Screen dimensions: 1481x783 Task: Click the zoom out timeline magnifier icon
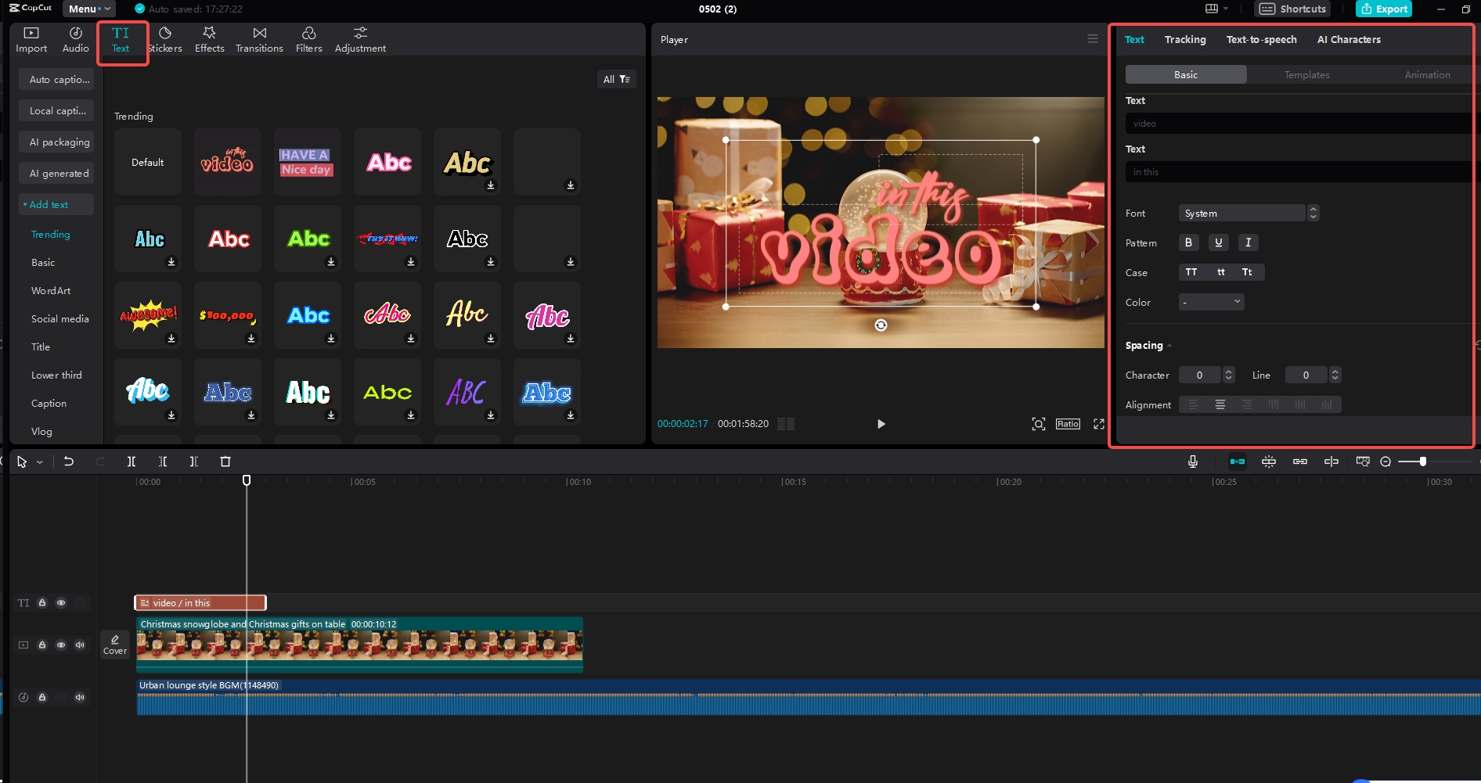pyautogui.click(x=1386, y=462)
